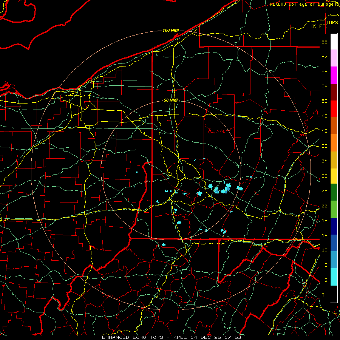The height and width of the screenshot is (340, 340).
Task: Click the bright orange legend swatch
Action: click(334, 143)
